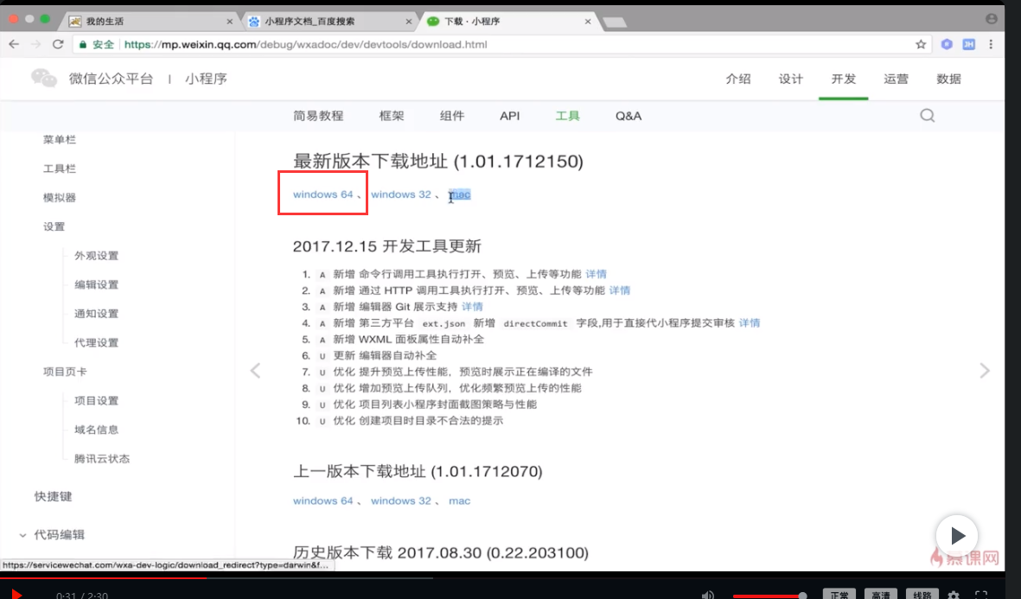
Task: Close the 小程序文档_百度搜索 tab
Action: coord(408,22)
